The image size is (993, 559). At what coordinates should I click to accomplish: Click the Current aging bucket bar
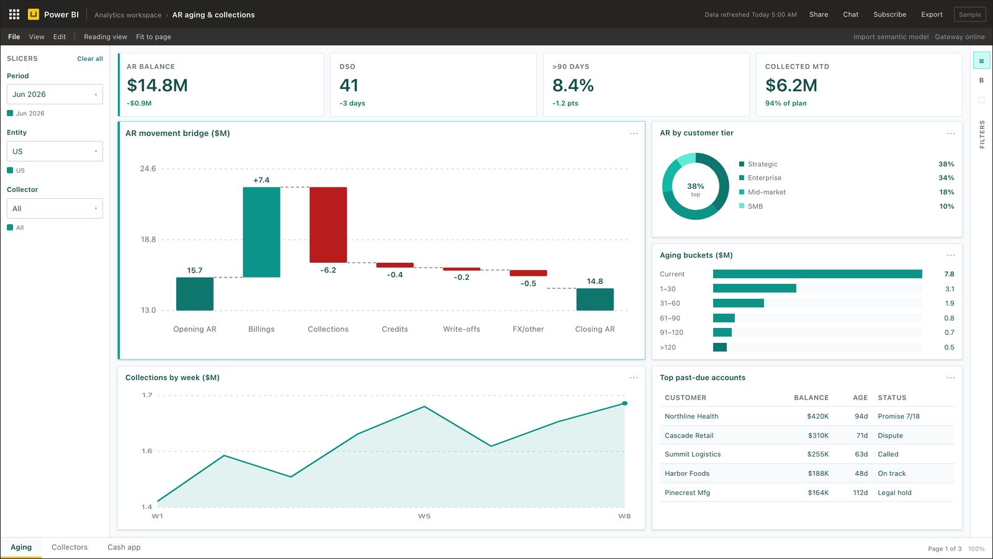click(x=817, y=274)
